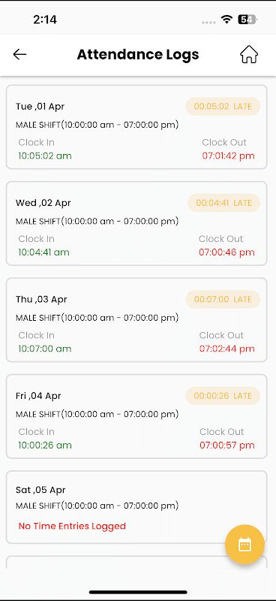
Task: Open the Sat, 05 Apr log entry
Action: click(x=136, y=507)
